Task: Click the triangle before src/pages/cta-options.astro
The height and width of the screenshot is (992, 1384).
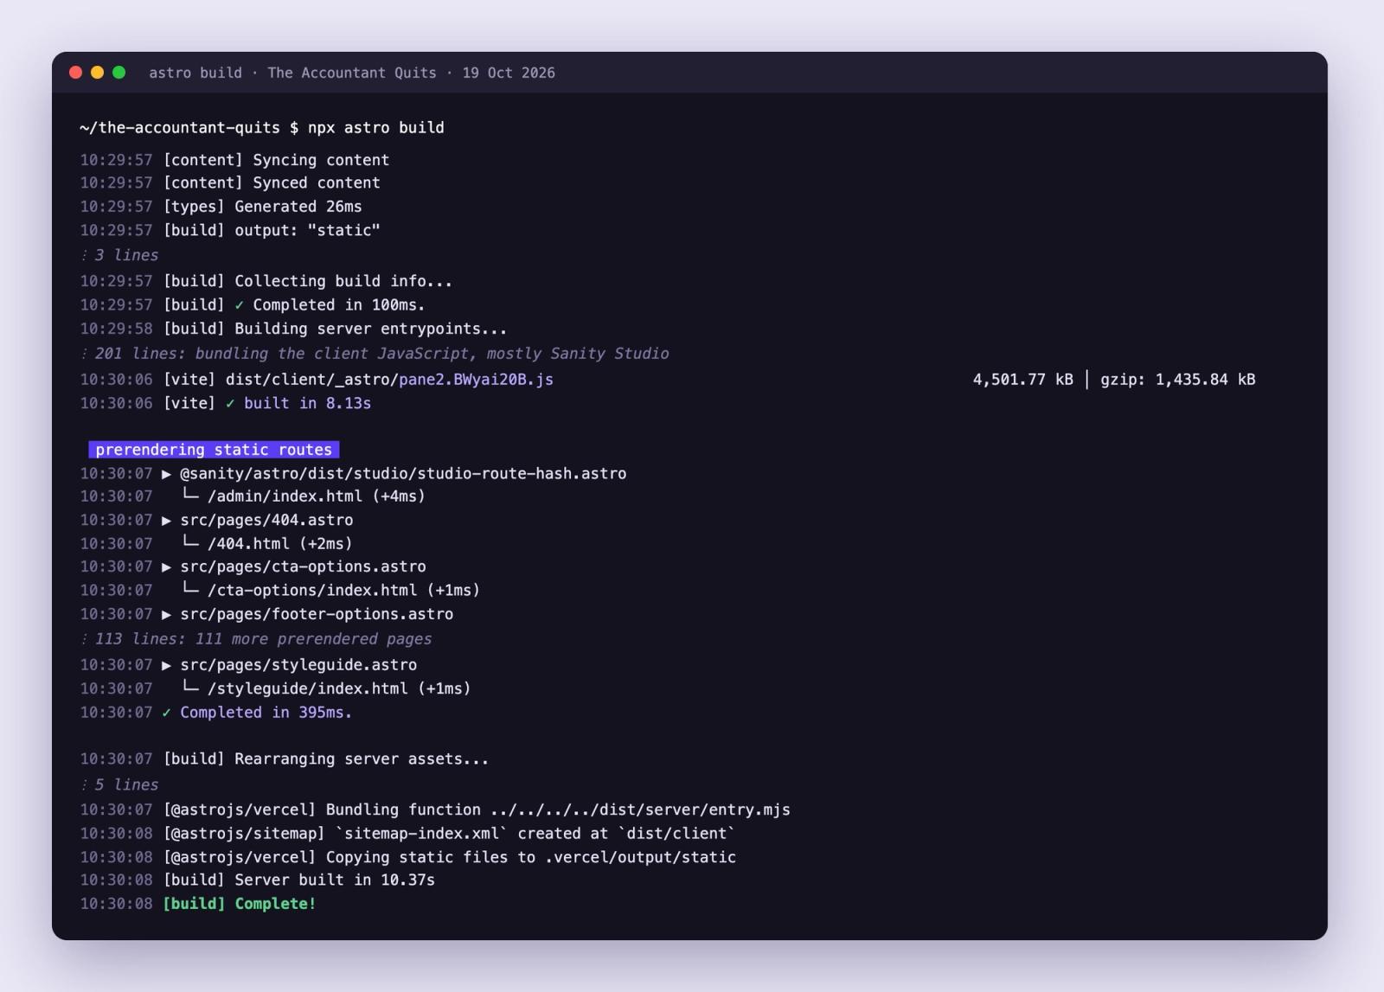Action: 166,567
